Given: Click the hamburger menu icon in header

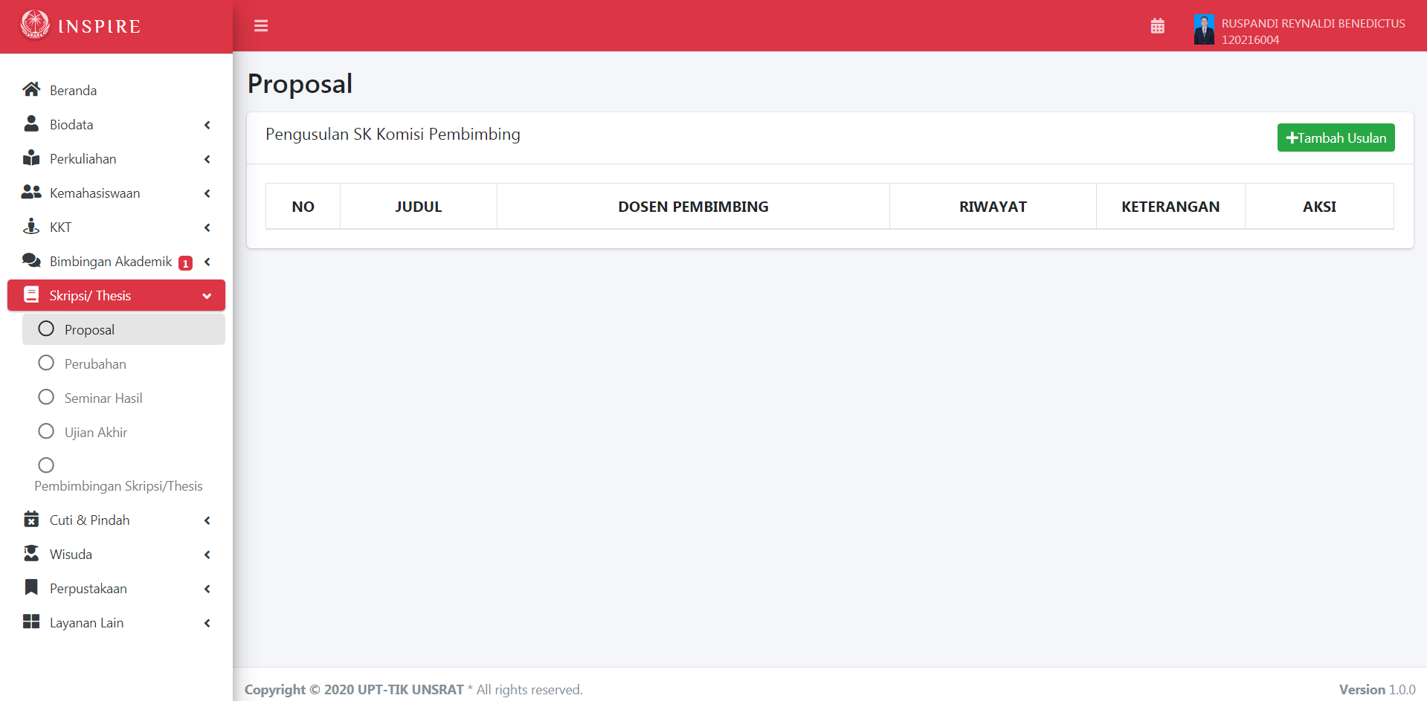Looking at the screenshot, I should [x=261, y=26].
